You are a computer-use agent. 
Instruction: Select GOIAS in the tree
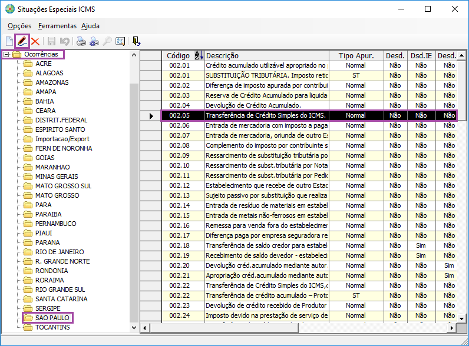click(45, 158)
